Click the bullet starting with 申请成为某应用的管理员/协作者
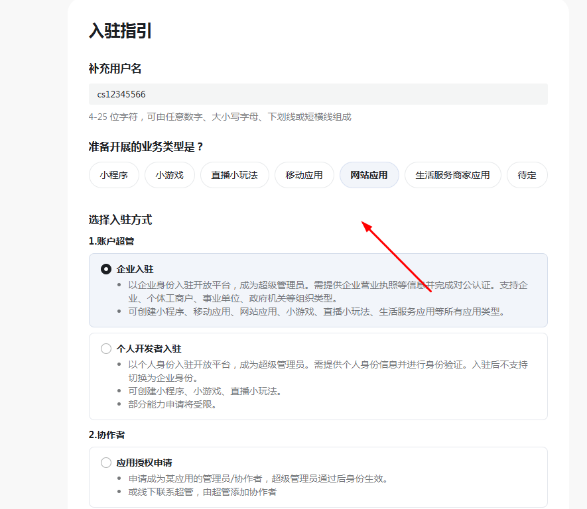 (258, 479)
